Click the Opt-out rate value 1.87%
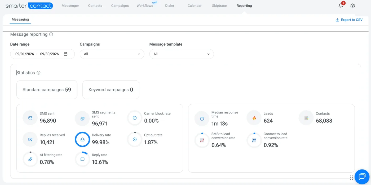This screenshot has width=371, height=185. (151, 142)
